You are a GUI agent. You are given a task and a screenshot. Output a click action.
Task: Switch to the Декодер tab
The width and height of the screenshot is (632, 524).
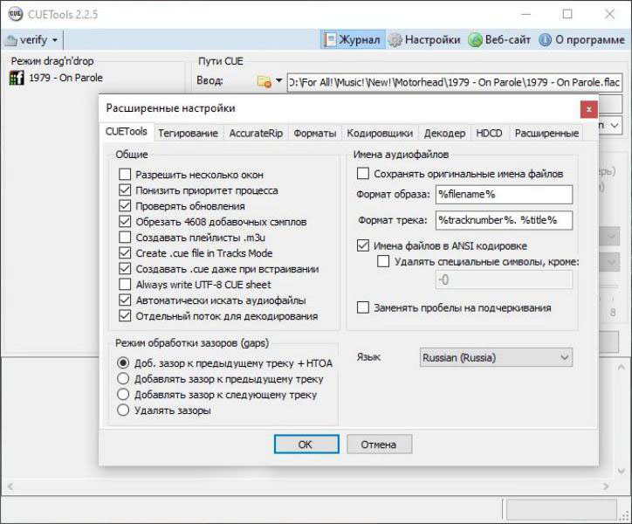444,133
